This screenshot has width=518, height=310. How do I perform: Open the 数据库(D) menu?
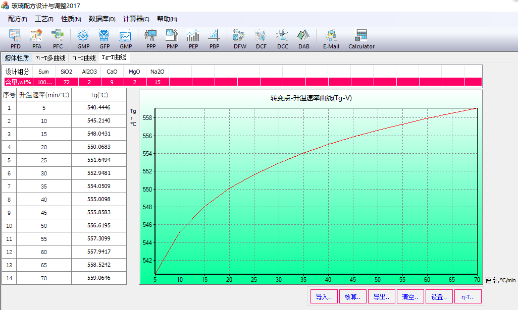click(x=102, y=19)
